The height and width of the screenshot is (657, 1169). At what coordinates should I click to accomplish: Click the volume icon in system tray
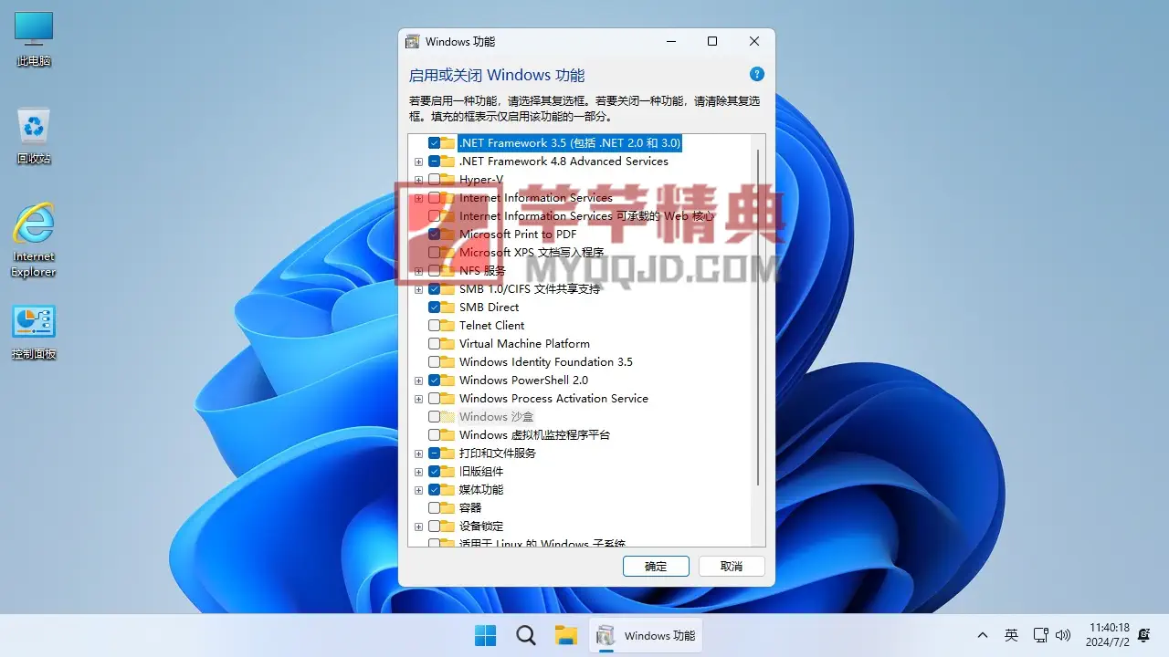point(1063,635)
